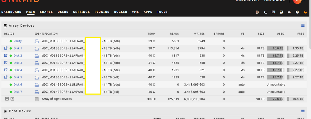This screenshot has width=311, height=119.
Task: Click Disk 7 'Unmountable' status text
Action: 276,92
